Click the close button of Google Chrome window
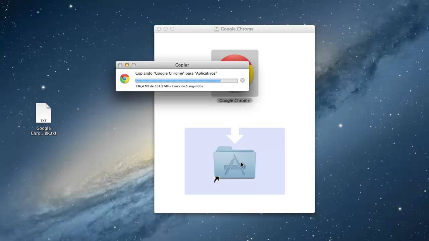 (x=159, y=29)
